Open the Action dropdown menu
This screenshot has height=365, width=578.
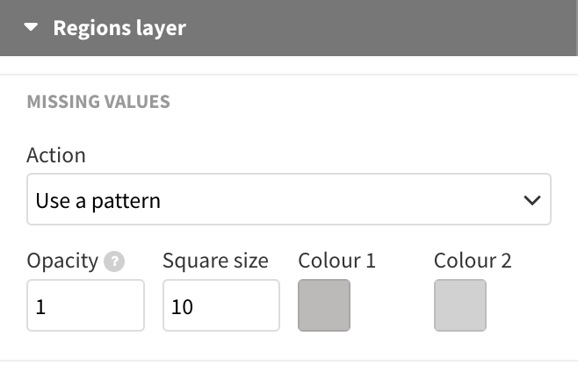point(289,199)
